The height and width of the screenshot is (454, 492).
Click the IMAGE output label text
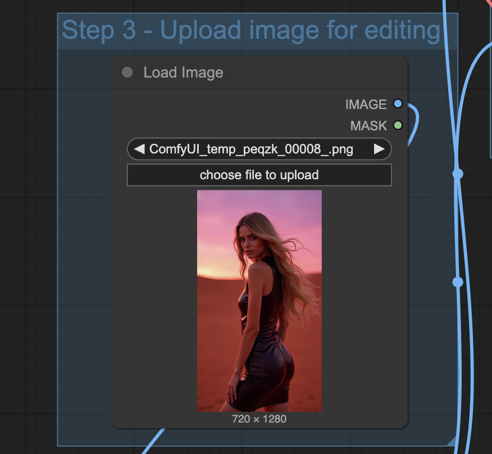366,105
